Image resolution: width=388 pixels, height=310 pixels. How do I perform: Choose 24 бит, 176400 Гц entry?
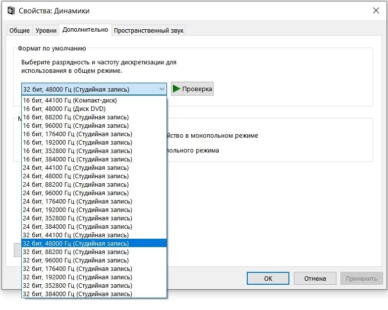(94, 201)
